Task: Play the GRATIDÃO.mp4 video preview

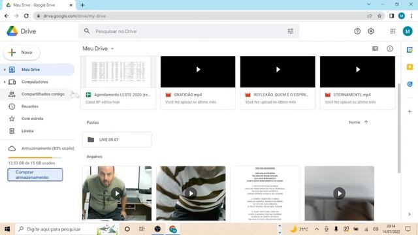Action: pyautogui.click(x=198, y=70)
